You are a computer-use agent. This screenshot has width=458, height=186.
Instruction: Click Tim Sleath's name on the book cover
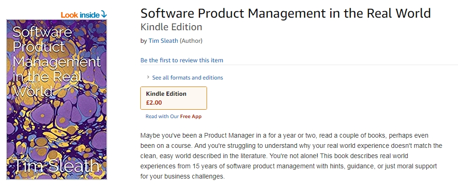point(56,166)
